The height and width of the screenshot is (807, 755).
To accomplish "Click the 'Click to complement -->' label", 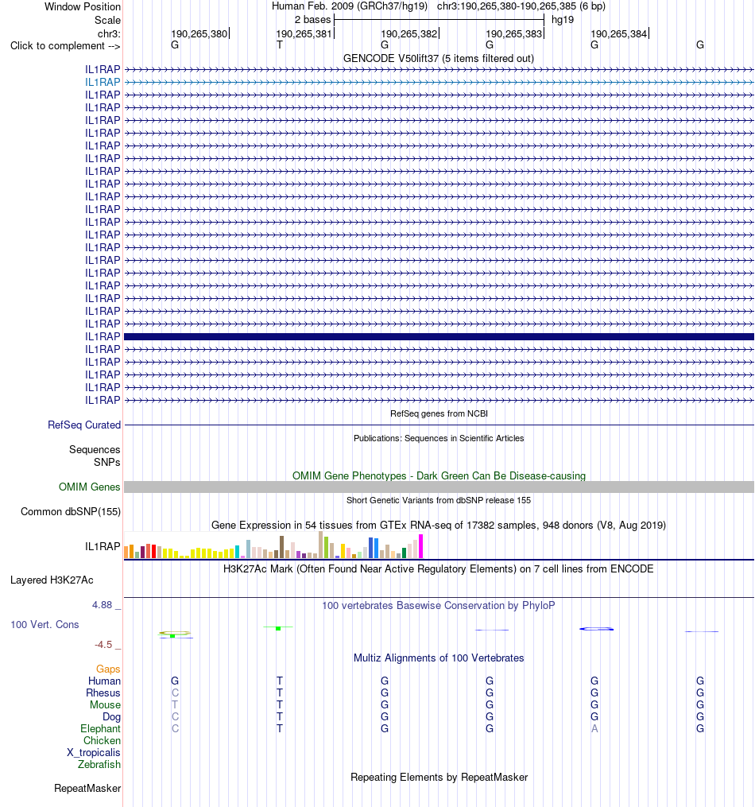I will [x=65, y=46].
